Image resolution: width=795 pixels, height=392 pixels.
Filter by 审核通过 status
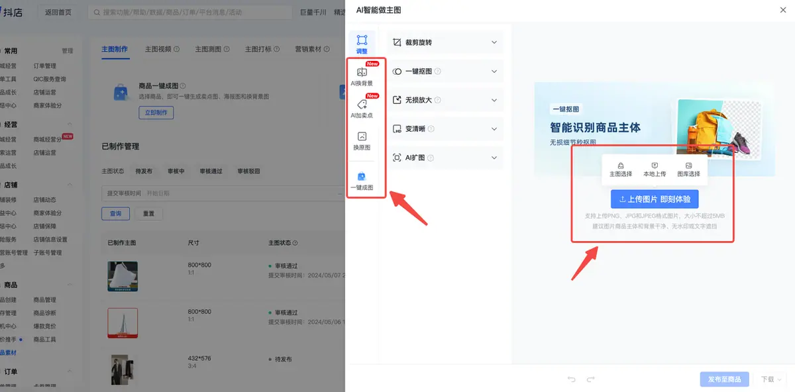pos(211,171)
